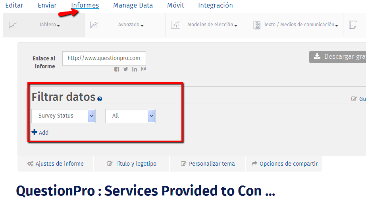This screenshot has height=201, width=366.
Task: Click the edit icon beside Título y logotipo
Action: click(110, 163)
